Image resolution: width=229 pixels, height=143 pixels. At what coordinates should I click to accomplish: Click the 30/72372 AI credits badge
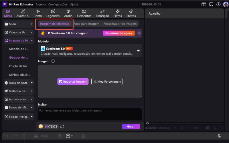48,126
